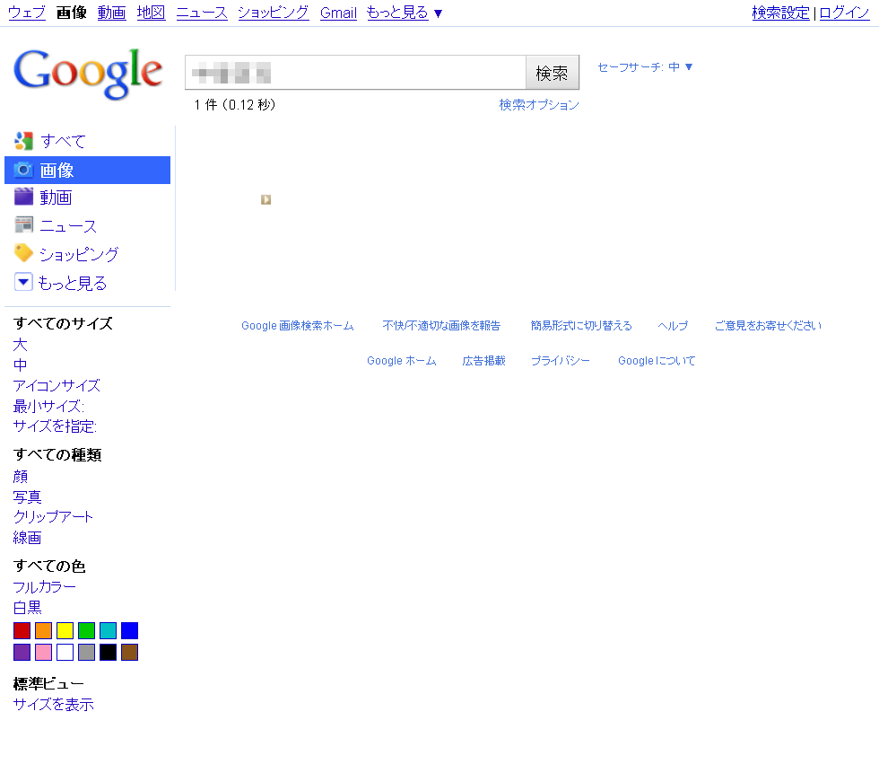Open the ヘルプ link
879x773 pixels.
point(673,326)
